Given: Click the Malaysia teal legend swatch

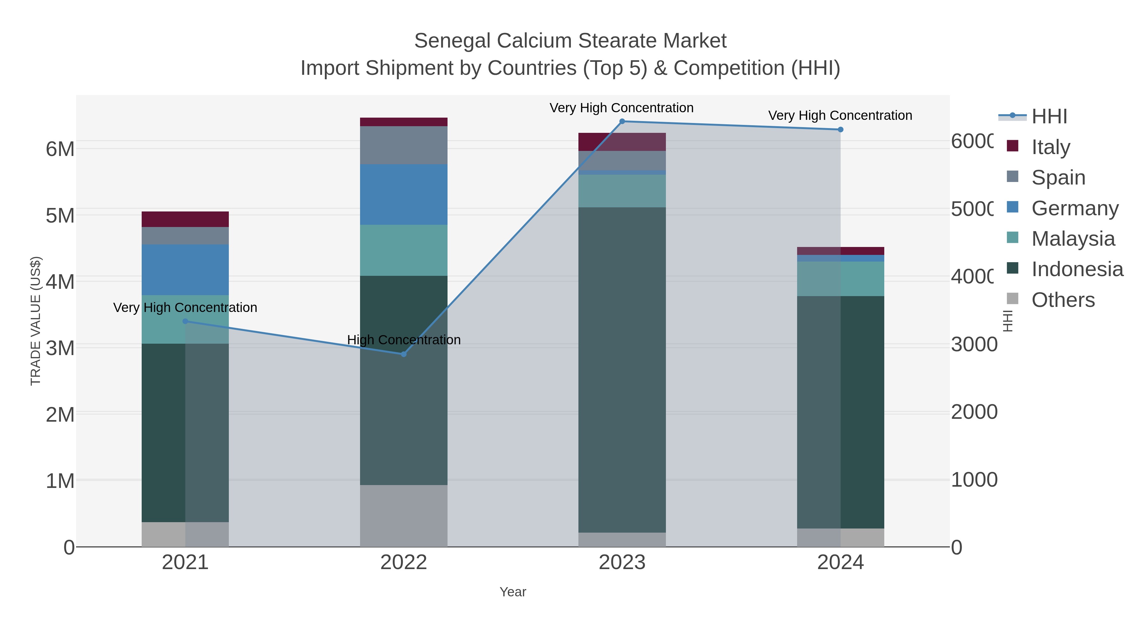Looking at the screenshot, I should pyautogui.click(x=1013, y=237).
